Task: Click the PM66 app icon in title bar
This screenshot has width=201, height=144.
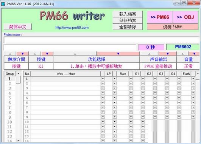Action: pos(3,4)
